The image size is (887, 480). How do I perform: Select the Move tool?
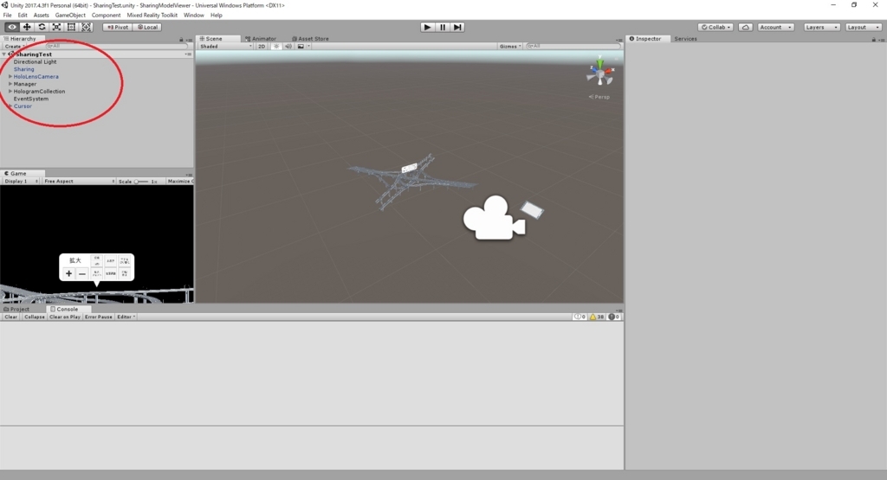click(27, 27)
